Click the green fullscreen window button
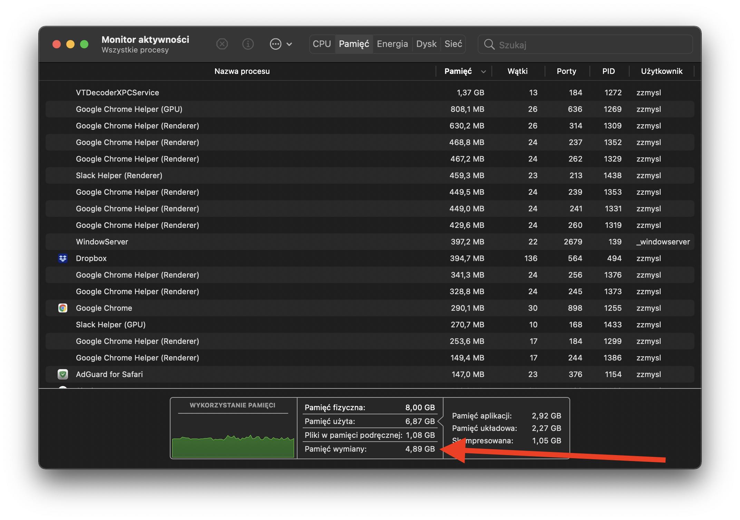 pyautogui.click(x=84, y=44)
